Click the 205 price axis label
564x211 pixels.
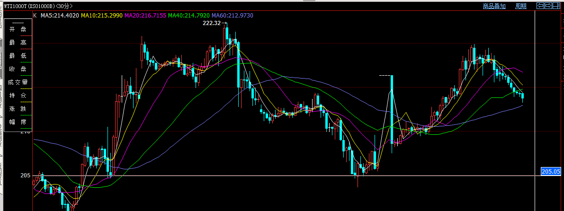pos(26,176)
